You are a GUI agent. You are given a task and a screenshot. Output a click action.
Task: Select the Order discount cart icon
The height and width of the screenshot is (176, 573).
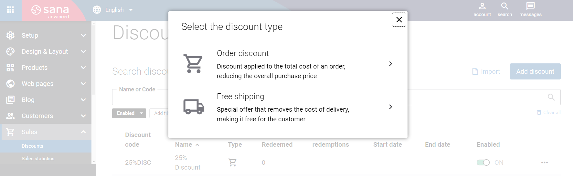click(x=193, y=64)
